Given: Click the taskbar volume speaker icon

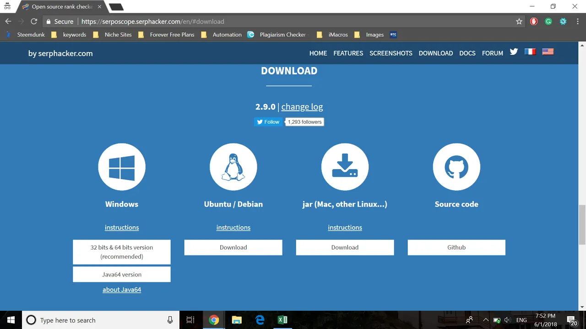Looking at the screenshot, I should tap(507, 320).
